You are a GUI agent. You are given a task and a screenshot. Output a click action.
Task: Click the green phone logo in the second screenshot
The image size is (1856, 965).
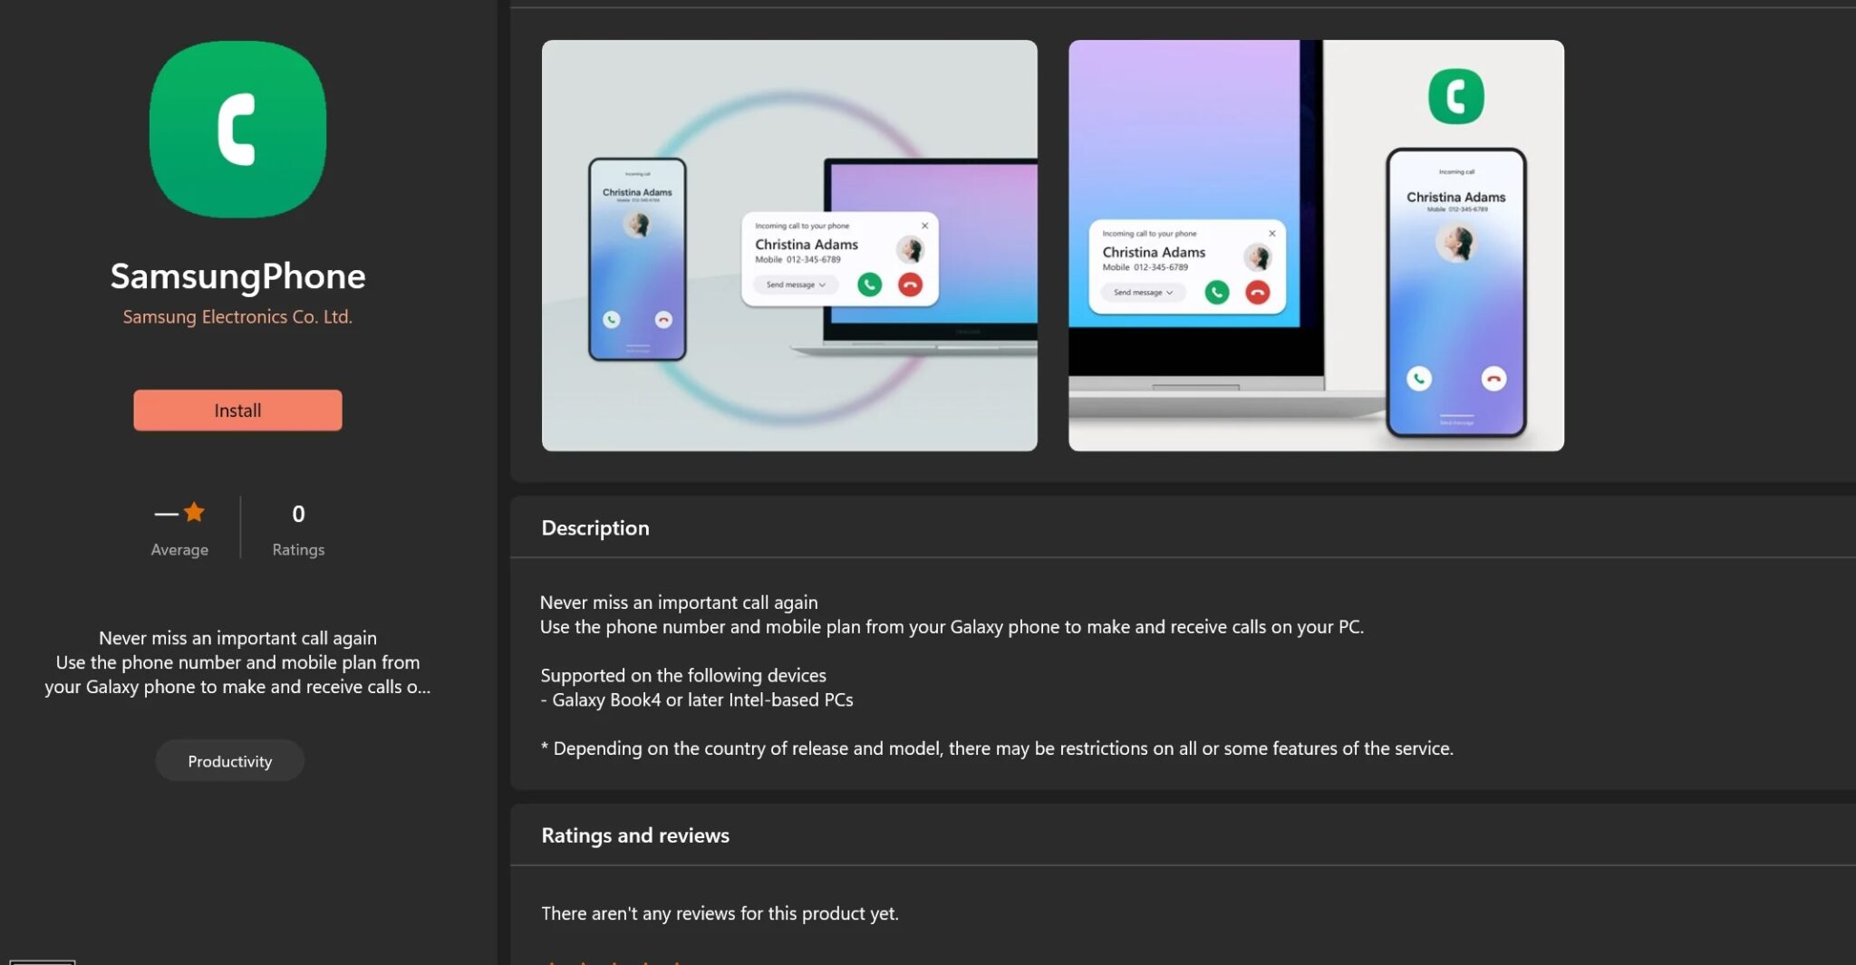(1457, 97)
